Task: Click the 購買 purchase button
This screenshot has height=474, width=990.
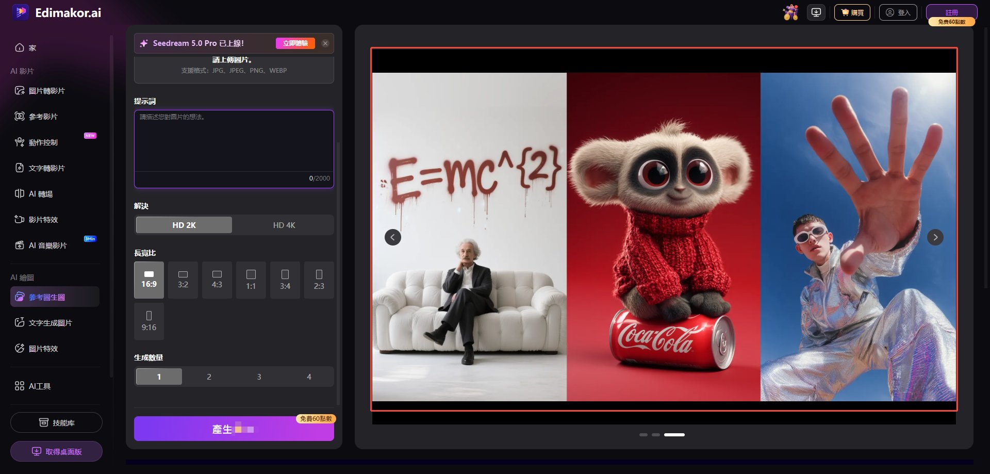Action: point(852,12)
